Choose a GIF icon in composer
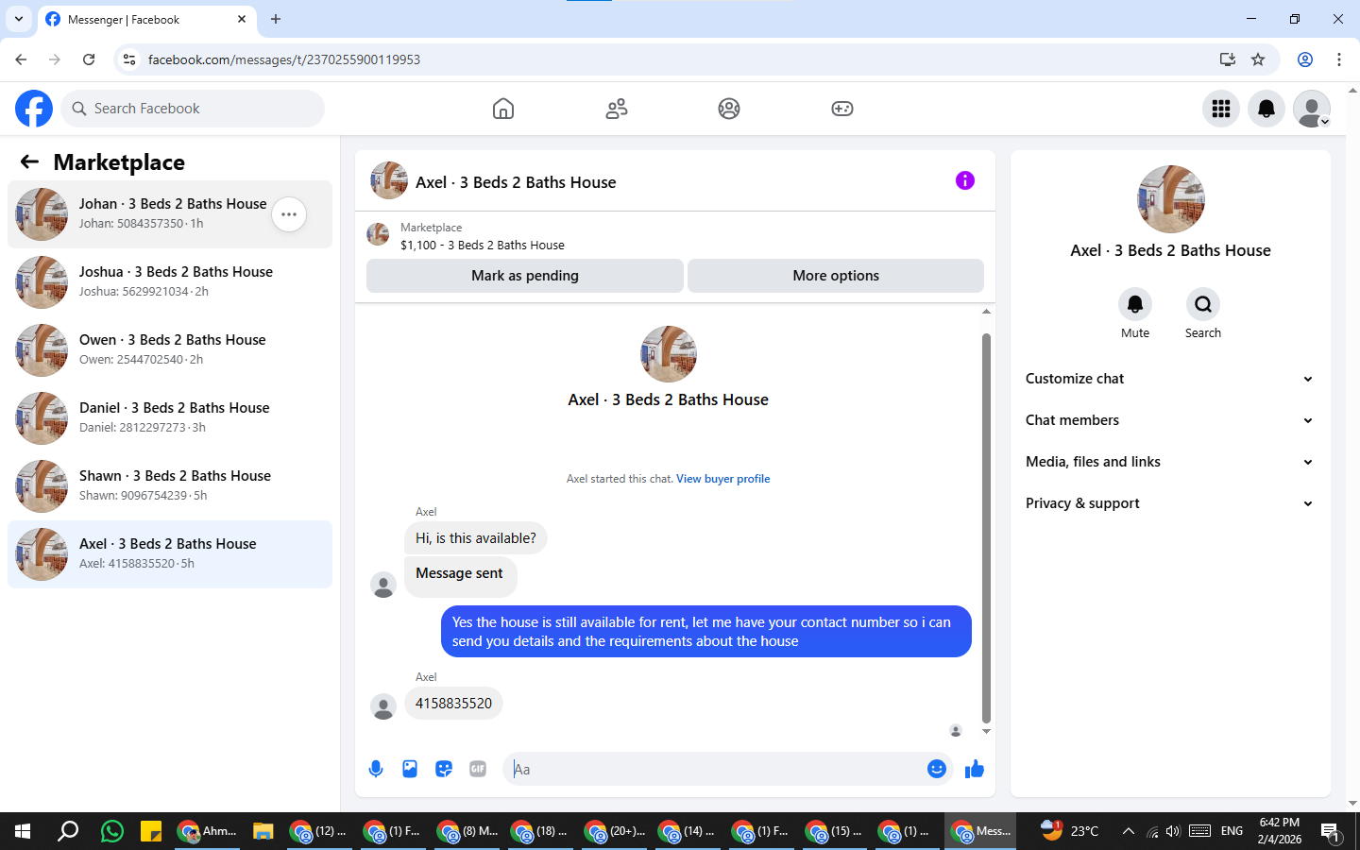The image size is (1360, 850). [478, 769]
